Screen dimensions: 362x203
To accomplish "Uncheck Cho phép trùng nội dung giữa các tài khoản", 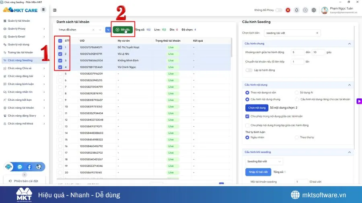I will pos(247,116).
